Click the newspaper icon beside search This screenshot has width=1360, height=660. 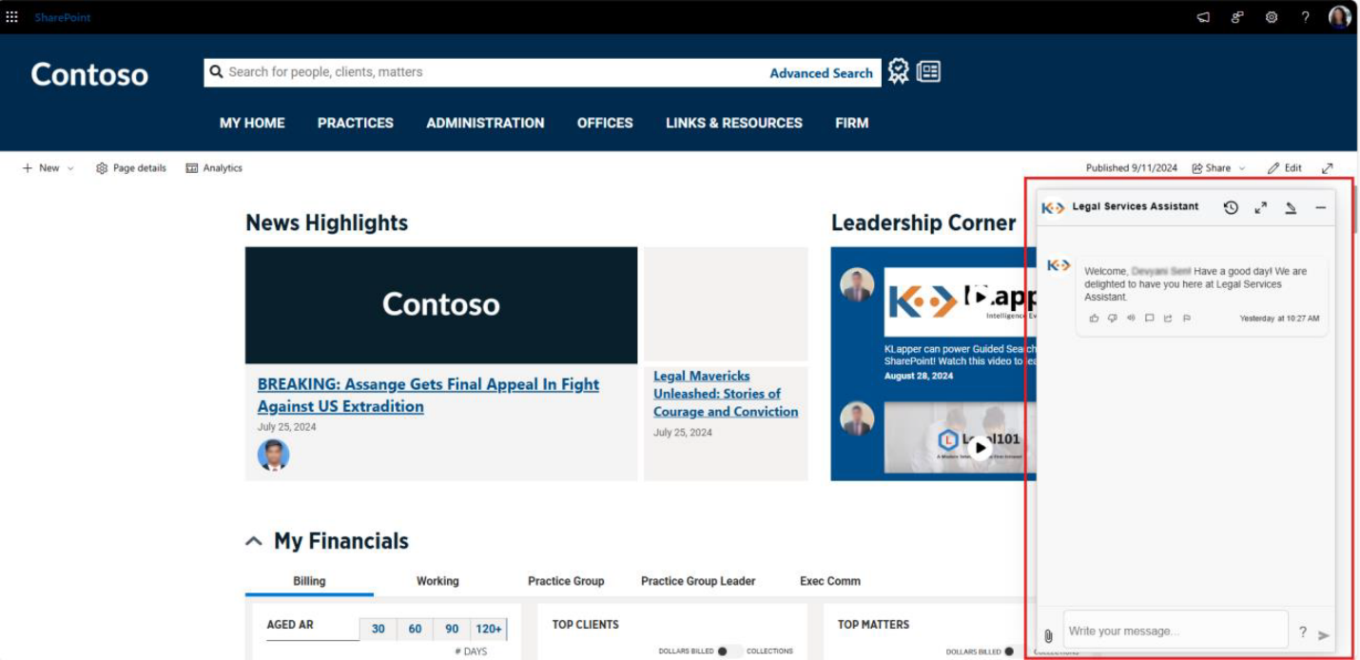coord(928,71)
